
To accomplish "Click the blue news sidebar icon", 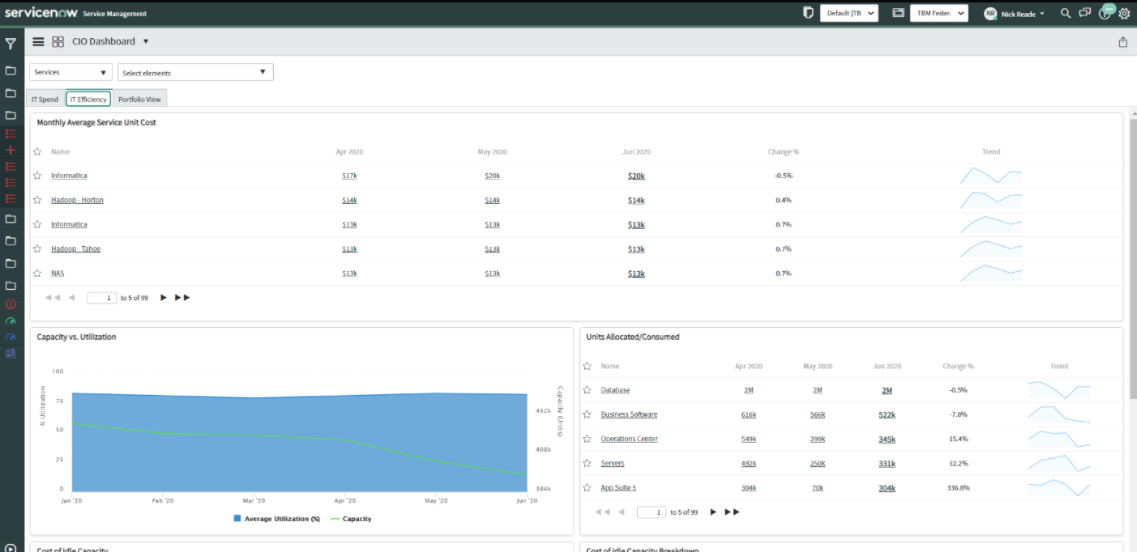I will point(11,353).
